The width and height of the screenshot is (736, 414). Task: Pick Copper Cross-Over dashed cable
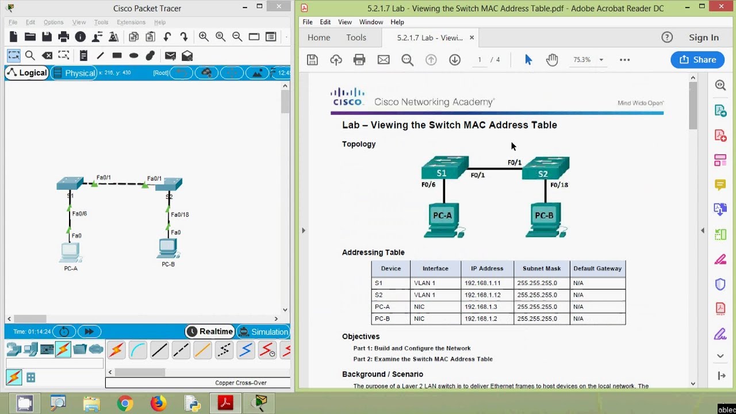coord(181,350)
